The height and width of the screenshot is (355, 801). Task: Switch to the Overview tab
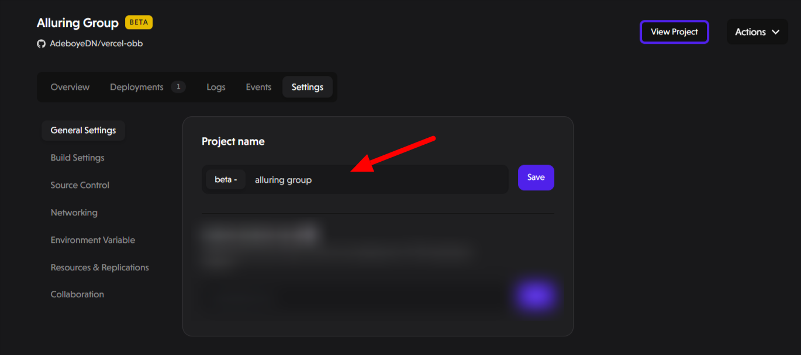tap(70, 87)
